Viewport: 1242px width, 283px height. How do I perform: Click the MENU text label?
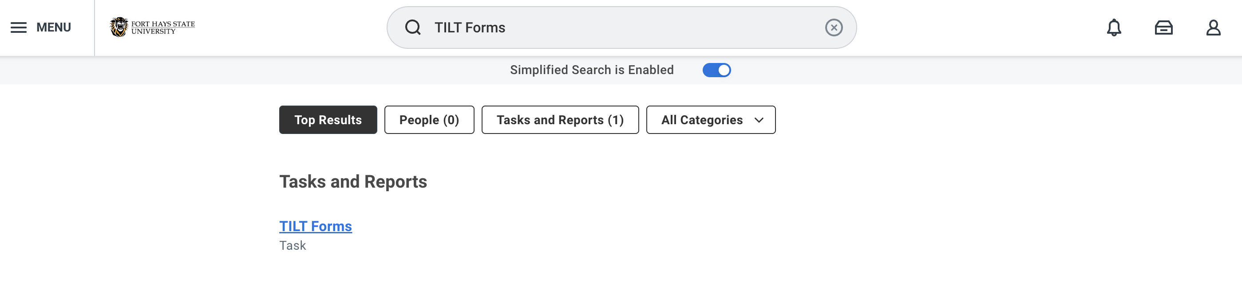pyautogui.click(x=54, y=28)
